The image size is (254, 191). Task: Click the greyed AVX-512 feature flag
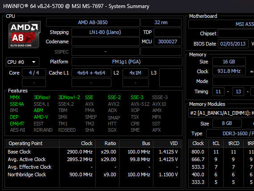coord(140,104)
